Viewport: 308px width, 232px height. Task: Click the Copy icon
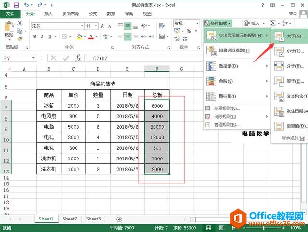[20, 31]
